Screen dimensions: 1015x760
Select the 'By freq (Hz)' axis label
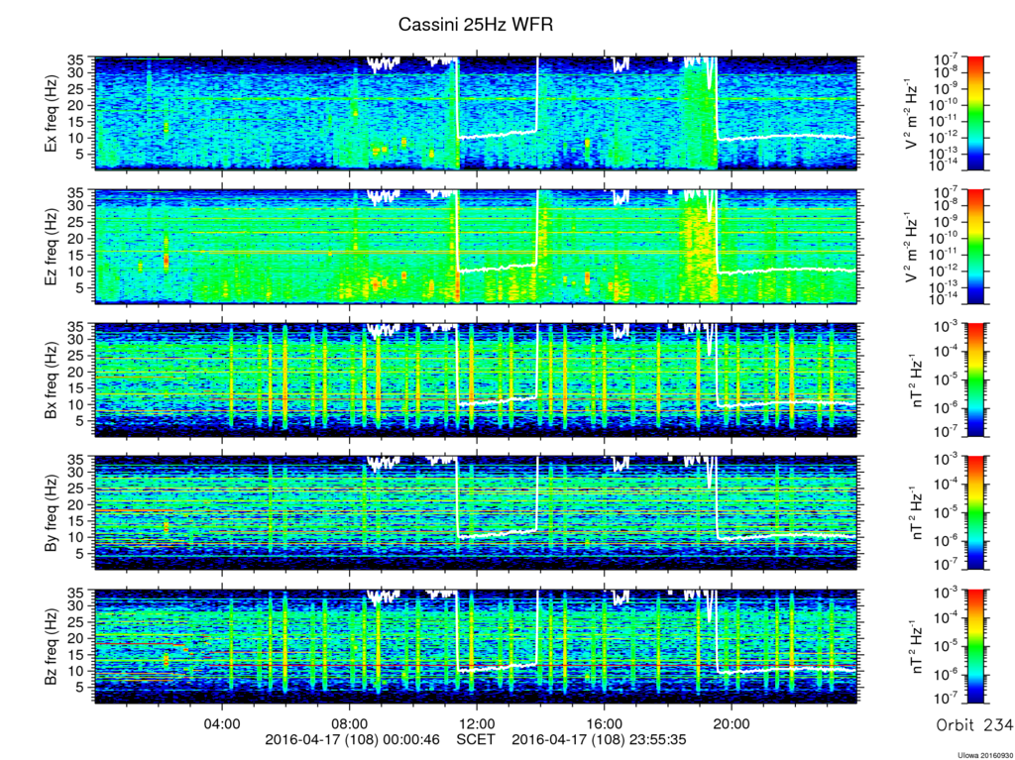point(51,512)
